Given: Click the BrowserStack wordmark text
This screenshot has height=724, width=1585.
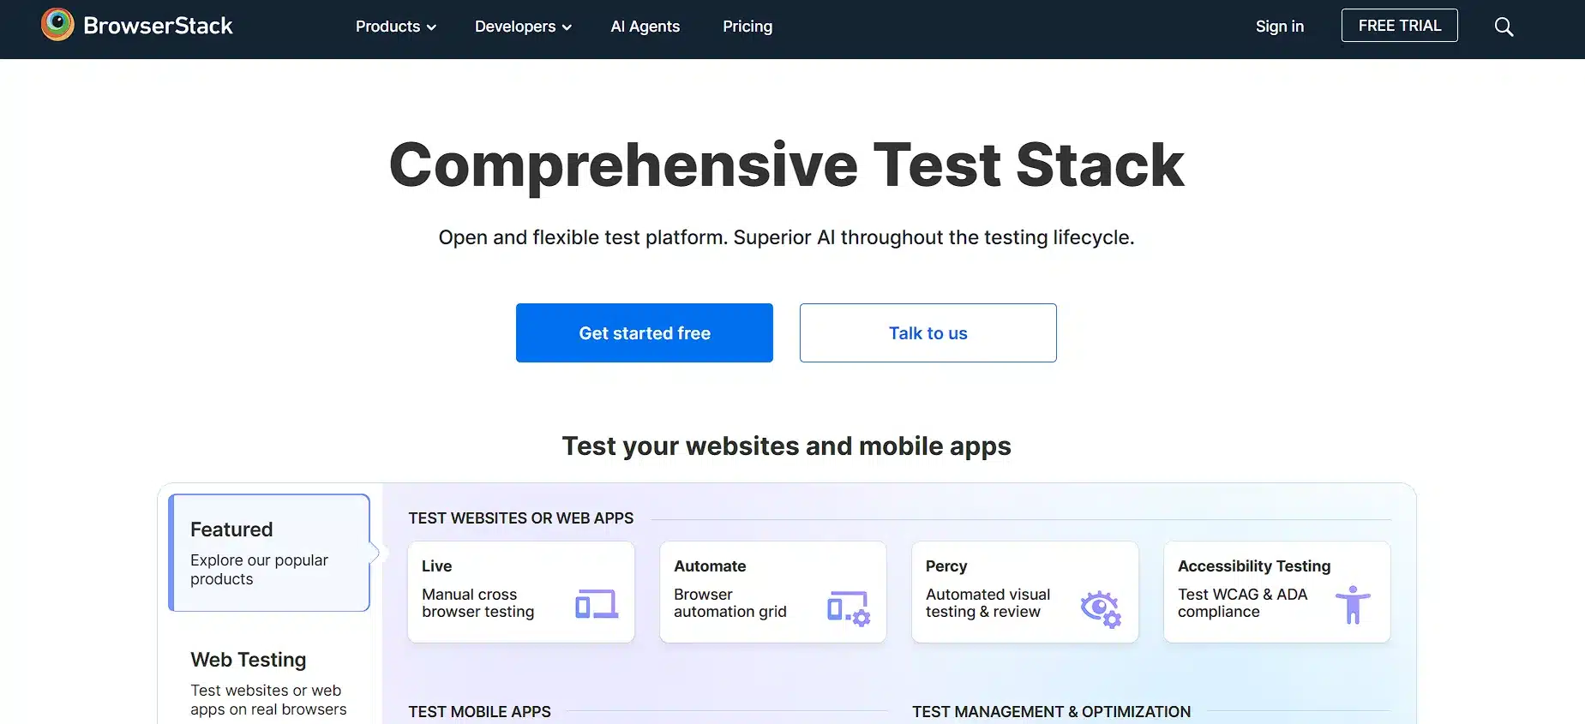Looking at the screenshot, I should point(158,26).
